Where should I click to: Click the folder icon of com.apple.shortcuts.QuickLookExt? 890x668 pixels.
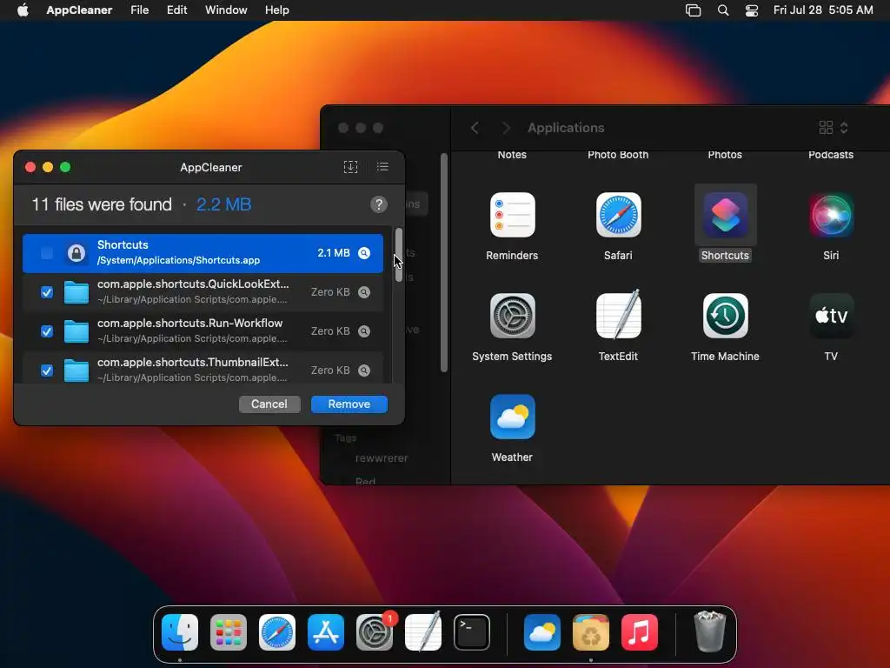click(x=76, y=292)
